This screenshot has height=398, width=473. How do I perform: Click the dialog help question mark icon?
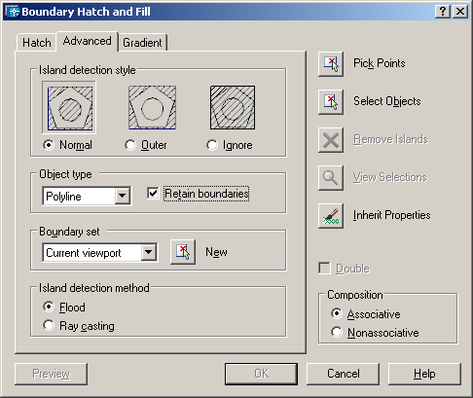(443, 12)
